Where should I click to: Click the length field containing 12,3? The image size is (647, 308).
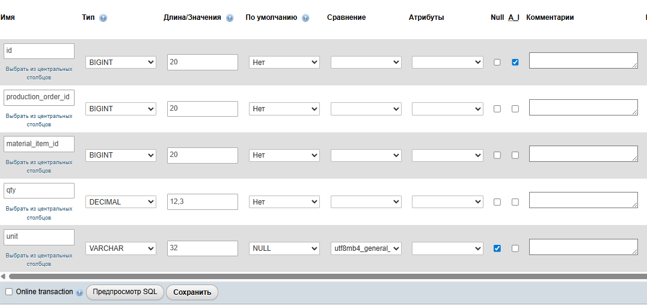(x=202, y=202)
